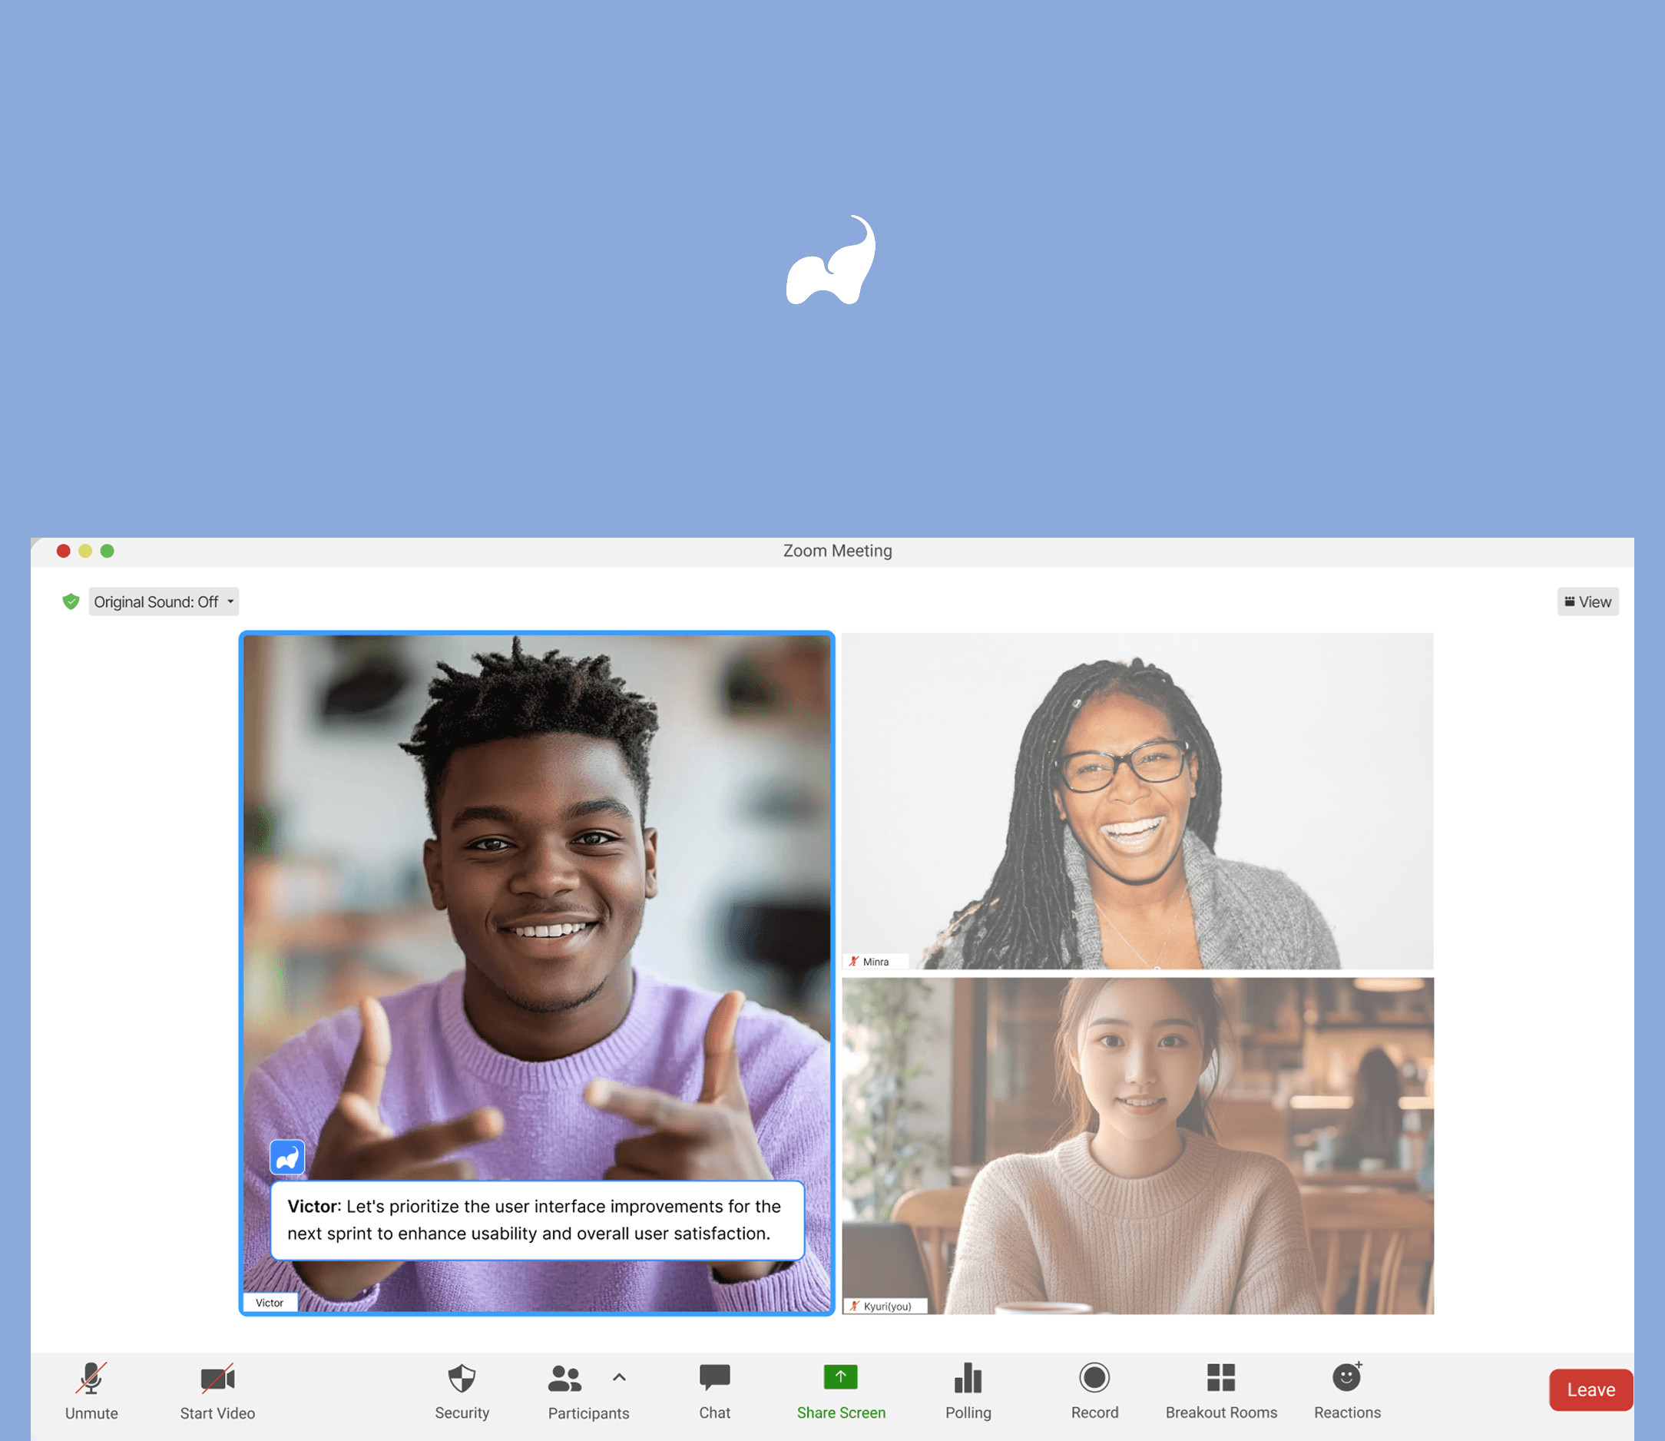Click the Victor name label
The height and width of the screenshot is (1441, 1665).
click(270, 1303)
